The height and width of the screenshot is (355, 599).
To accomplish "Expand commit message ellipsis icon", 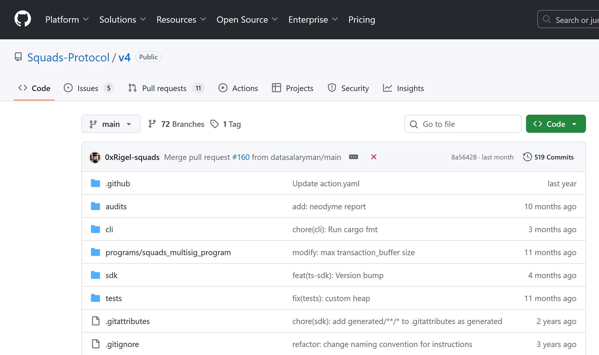I will coord(353,157).
